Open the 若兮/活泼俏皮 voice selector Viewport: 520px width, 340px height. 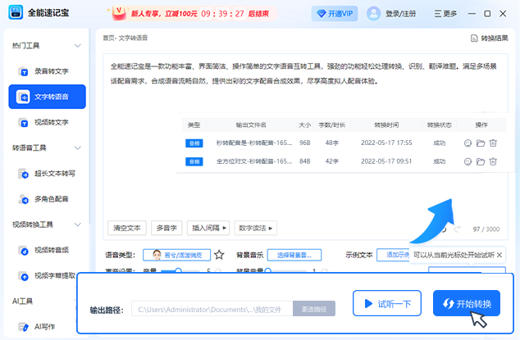click(177, 255)
